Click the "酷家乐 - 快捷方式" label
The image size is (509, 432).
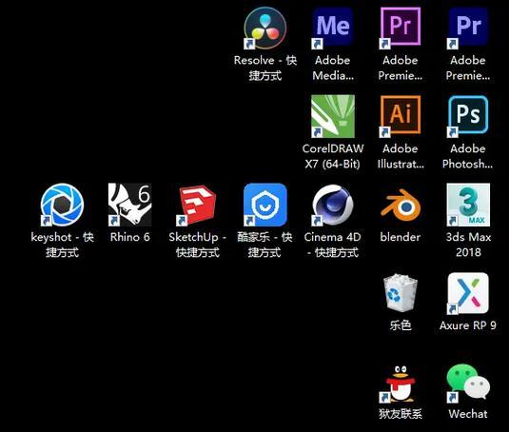(x=264, y=245)
